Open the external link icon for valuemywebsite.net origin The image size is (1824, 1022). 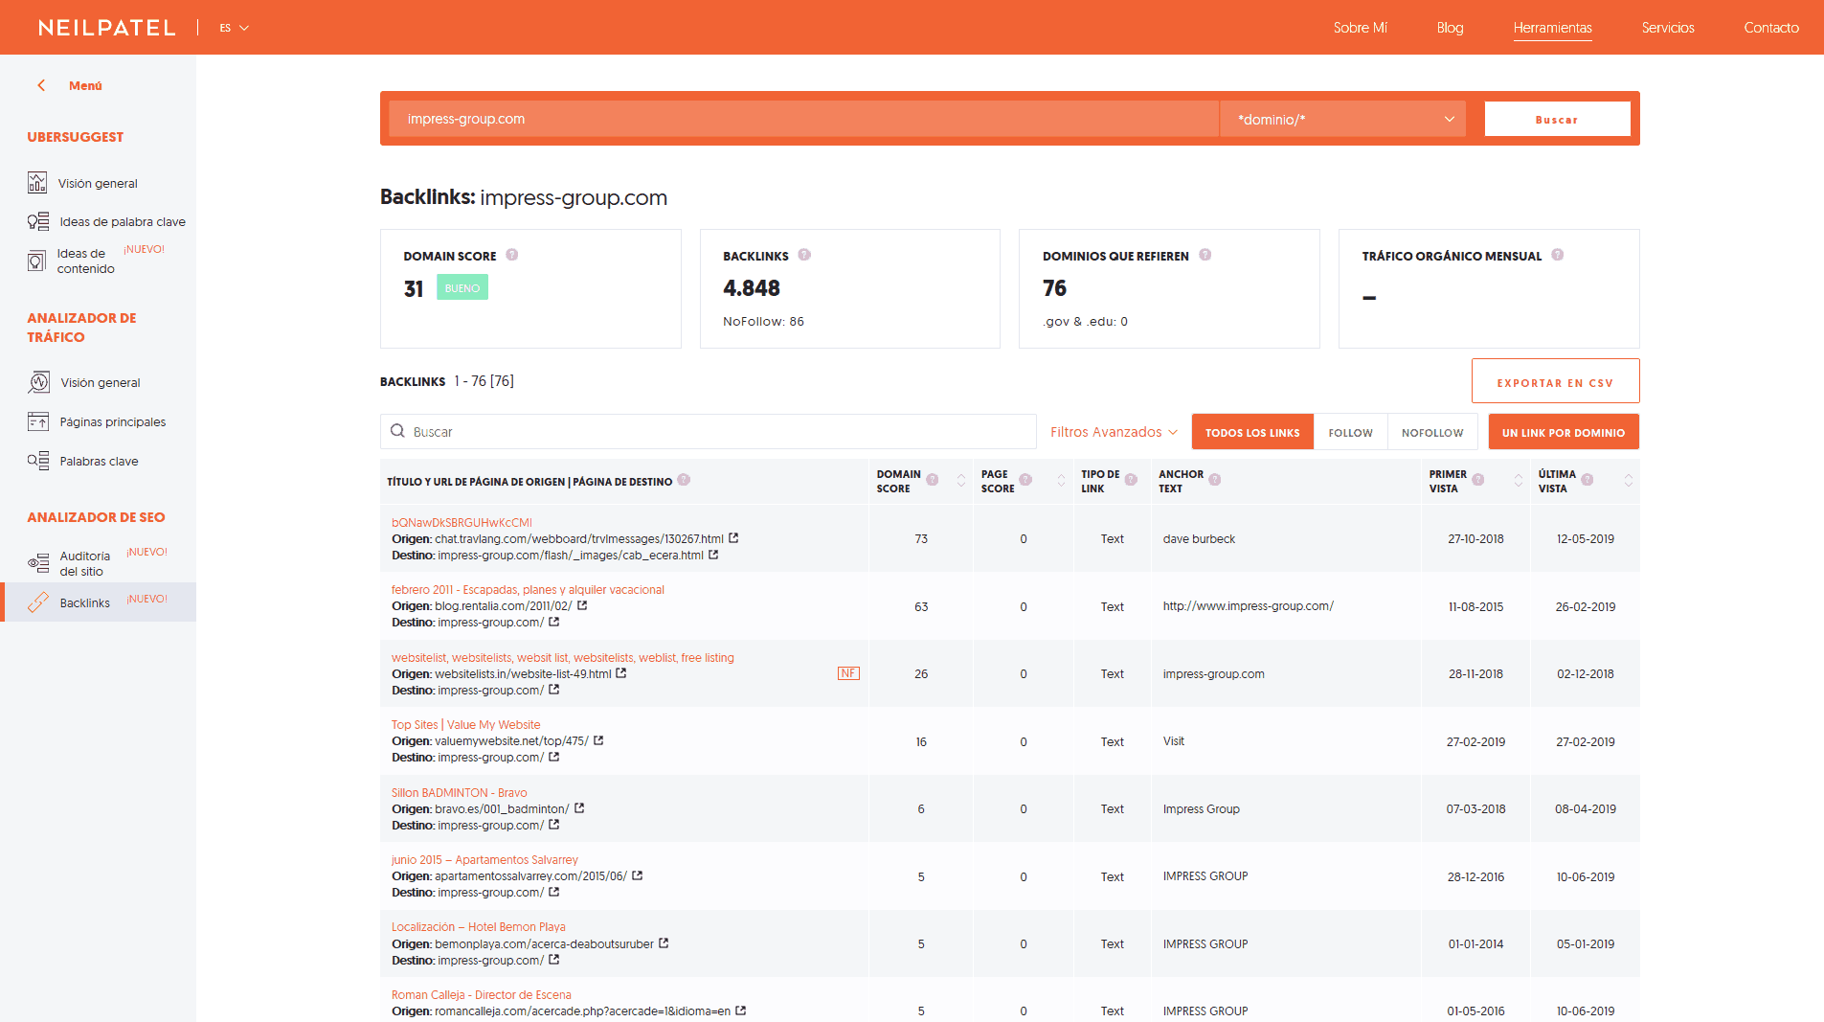click(598, 740)
